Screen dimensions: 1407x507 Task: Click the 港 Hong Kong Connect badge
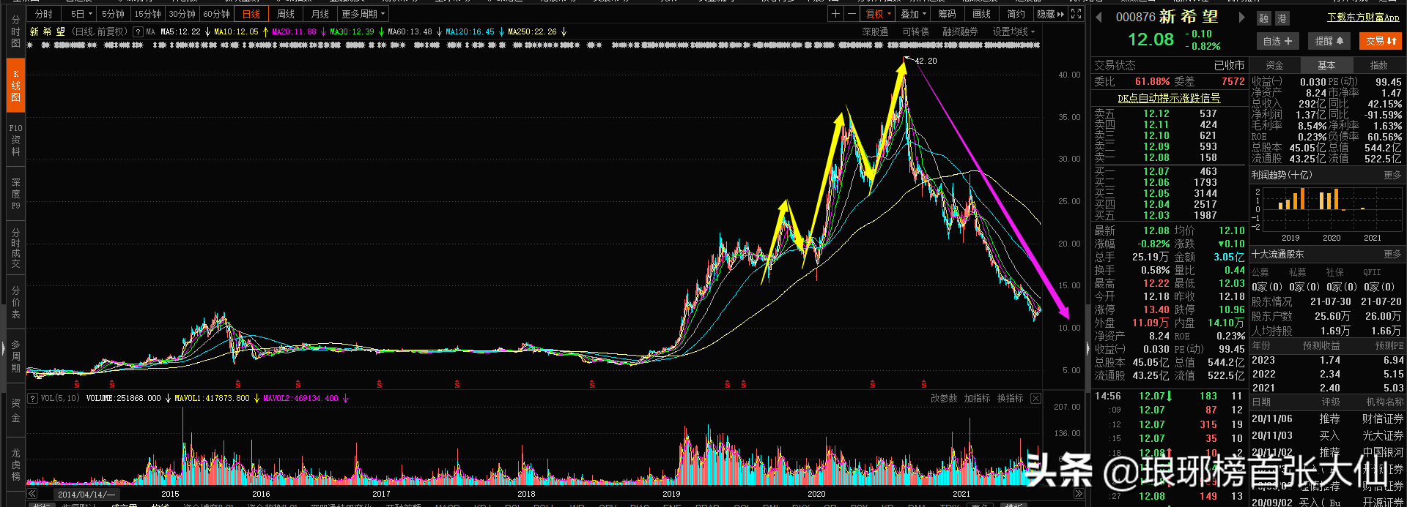(x=1281, y=18)
